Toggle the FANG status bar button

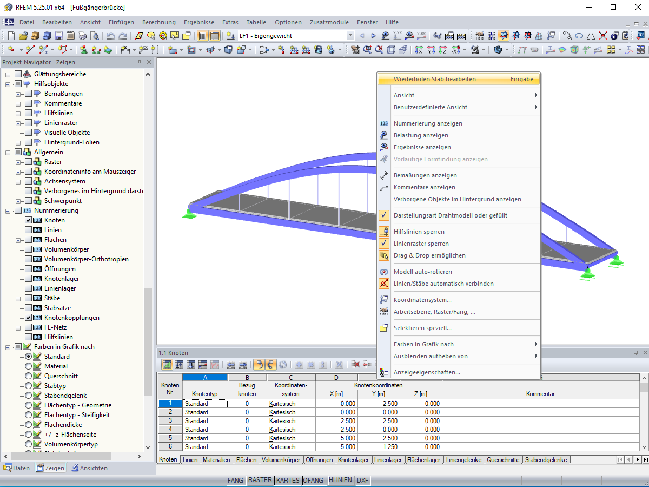235,480
